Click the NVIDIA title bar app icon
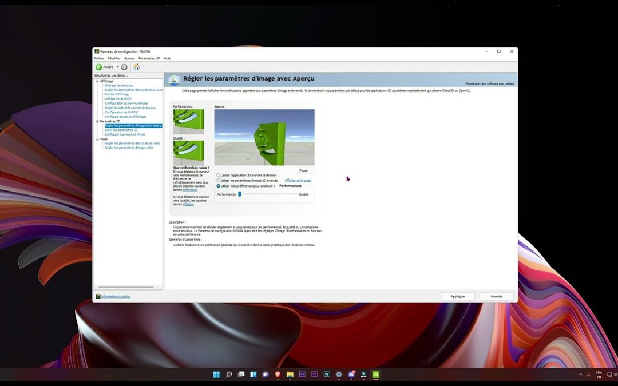Image resolution: width=618 pixels, height=386 pixels. [x=97, y=51]
